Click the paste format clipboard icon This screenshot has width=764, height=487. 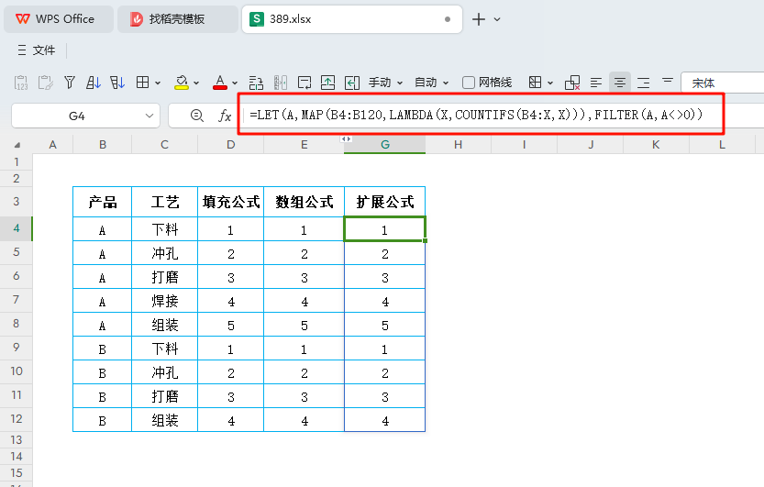pyautogui.click(x=45, y=83)
